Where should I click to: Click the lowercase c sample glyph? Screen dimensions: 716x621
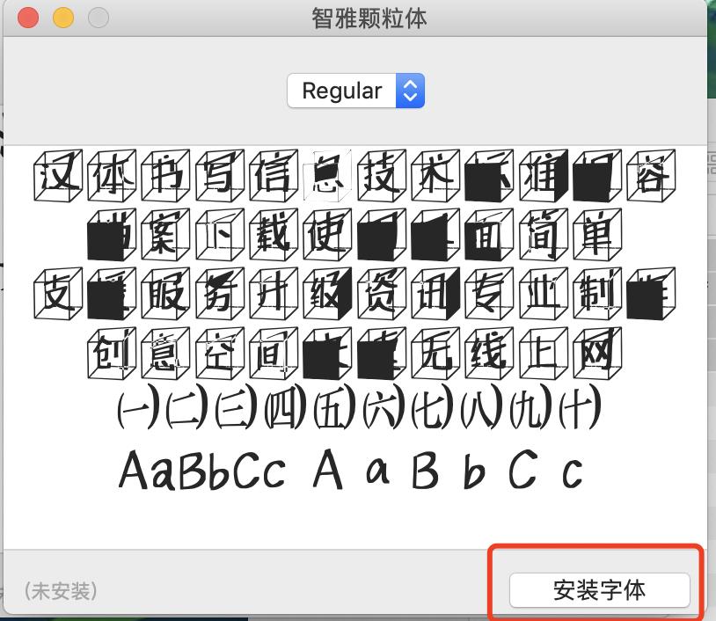click(570, 471)
